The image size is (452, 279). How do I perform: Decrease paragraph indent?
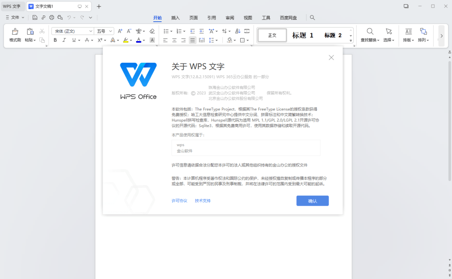click(x=193, y=31)
